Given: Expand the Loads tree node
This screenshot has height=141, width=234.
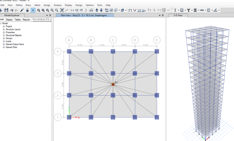Looking at the screenshot, I should click(x=4, y=41).
